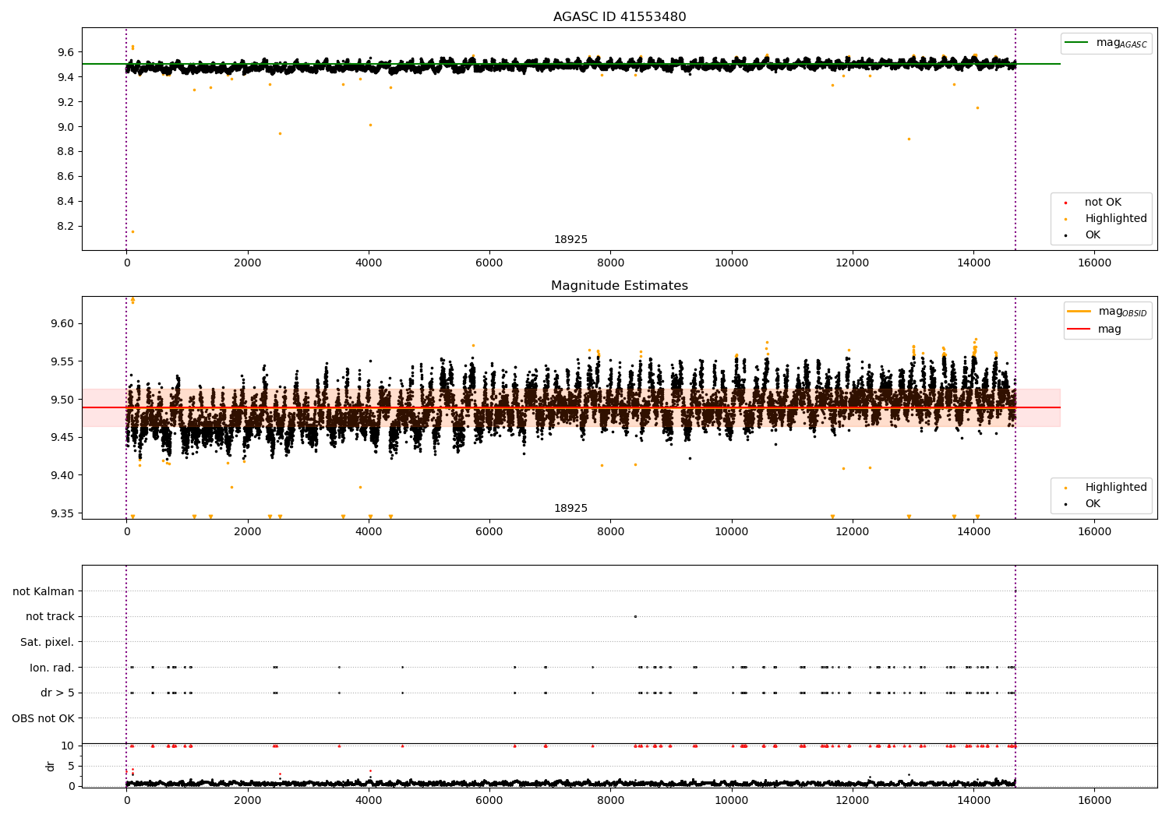Click the 9.50 y-tick in Magnitude Estimates panel
Screen dimensions: 1169x818
coord(62,400)
